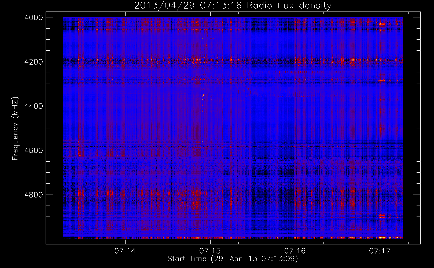Screen dimensions: 434x268
Task: Click the plot title '2013/04/29 07:13:16 Radio flux density'
Action: point(233,5)
